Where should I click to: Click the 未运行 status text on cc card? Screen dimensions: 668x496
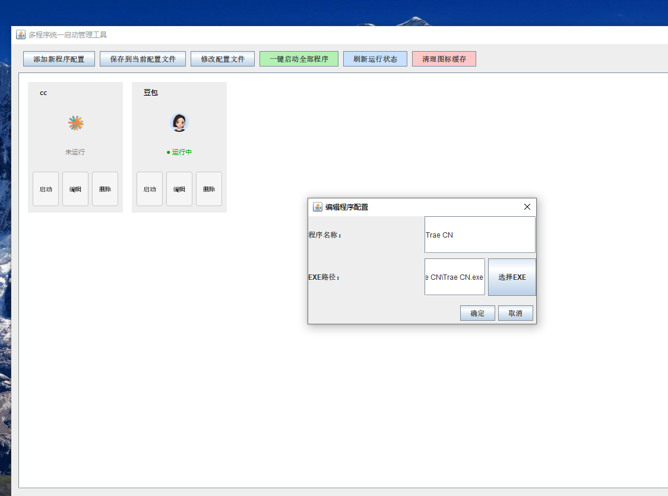tap(75, 152)
